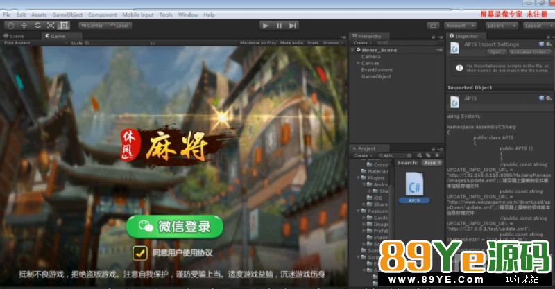Screen dimensions: 555x289
Task: Click the Save search star icon
Action: tap(437, 155)
